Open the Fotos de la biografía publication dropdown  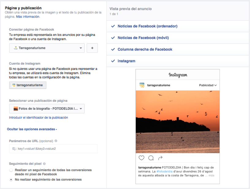pos(47,108)
